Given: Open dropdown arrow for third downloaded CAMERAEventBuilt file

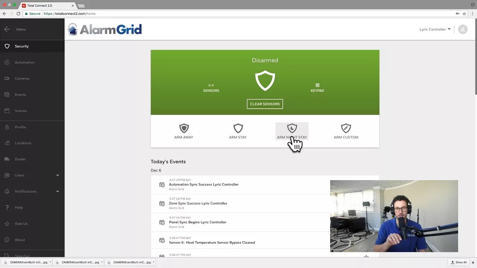Looking at the screenshot, I should pyautogui.click(x=153, y=262).
